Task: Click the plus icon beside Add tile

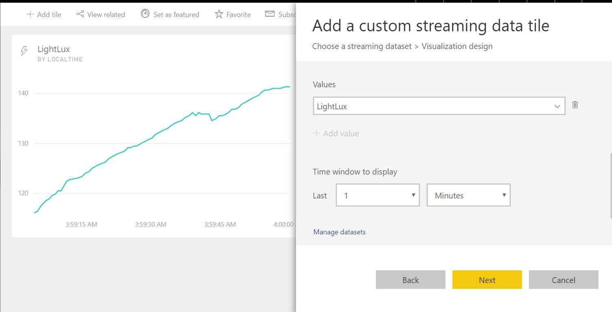Action: point(30,14)
